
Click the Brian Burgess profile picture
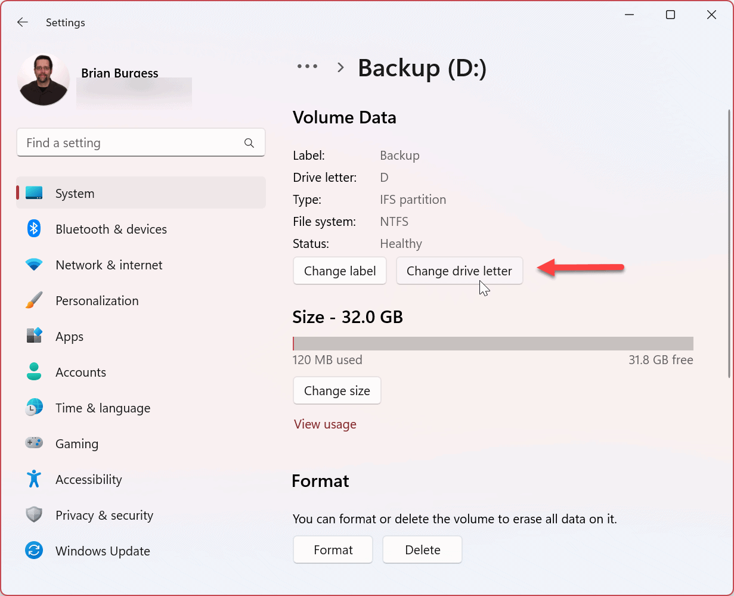(x=44, y=80)
